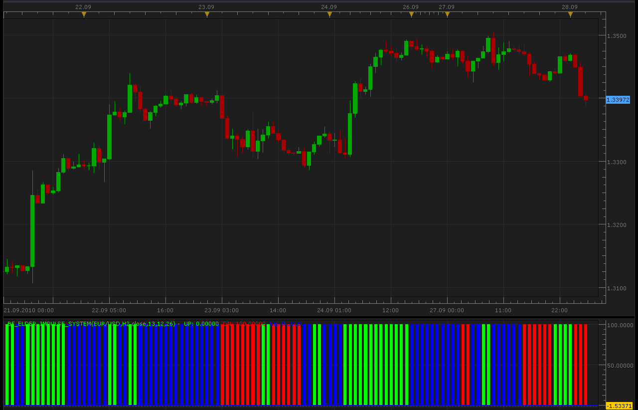Click the 26.09 day marker triangle
This screenshot has width=638, height=410.
click(x=411, y=14)
